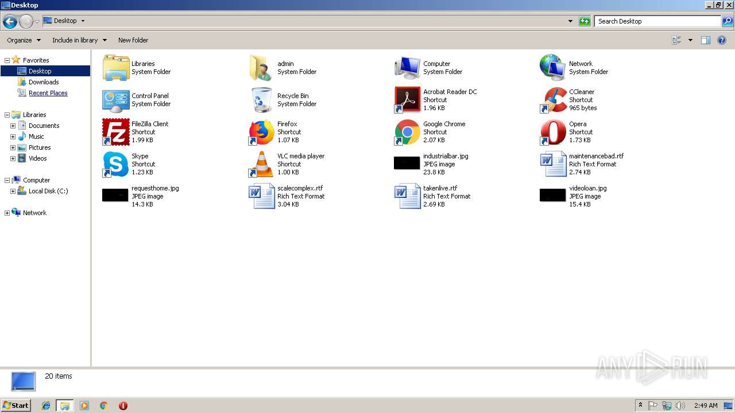
Task: Select the VLC media player shortcut icon
Action: 261,164
